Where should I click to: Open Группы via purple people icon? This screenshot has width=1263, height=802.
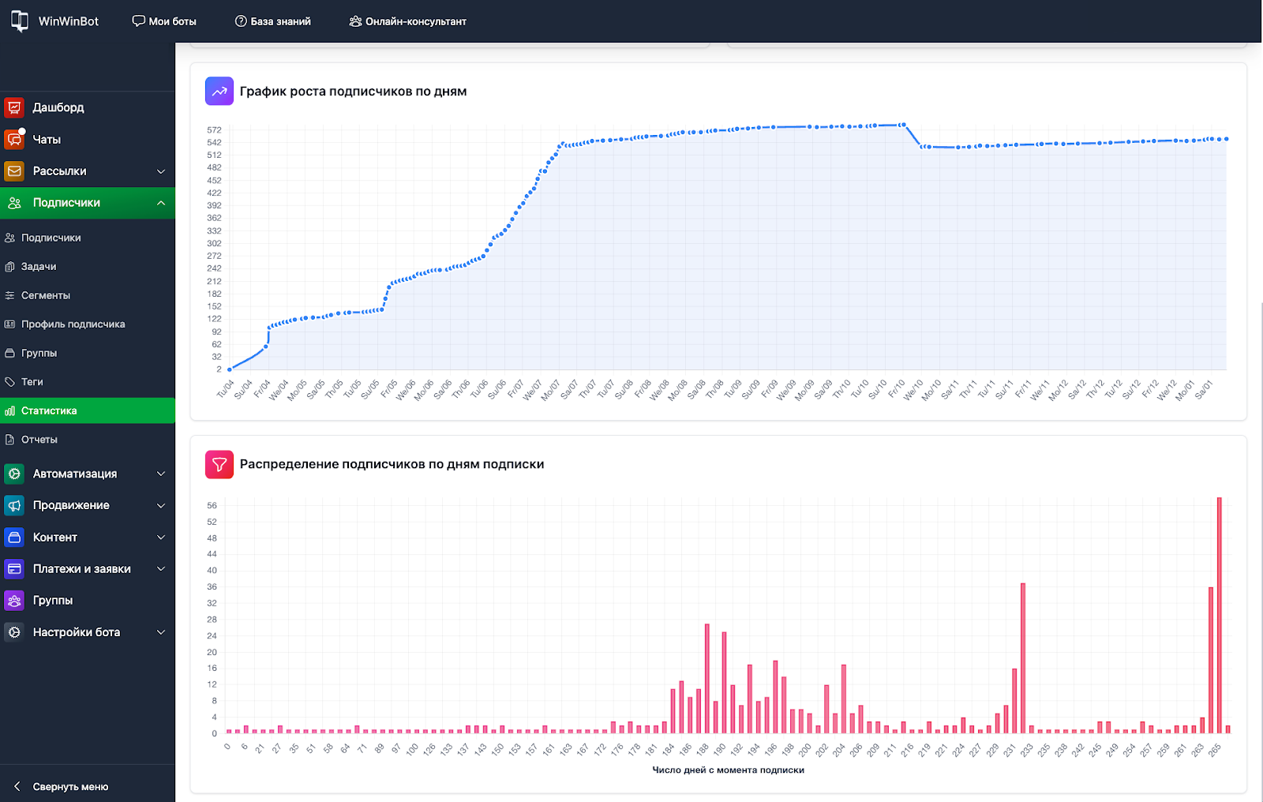(x=14, y=601)
